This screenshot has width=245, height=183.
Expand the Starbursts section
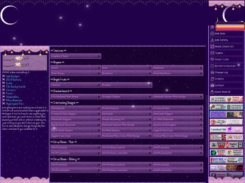point(178,68)
